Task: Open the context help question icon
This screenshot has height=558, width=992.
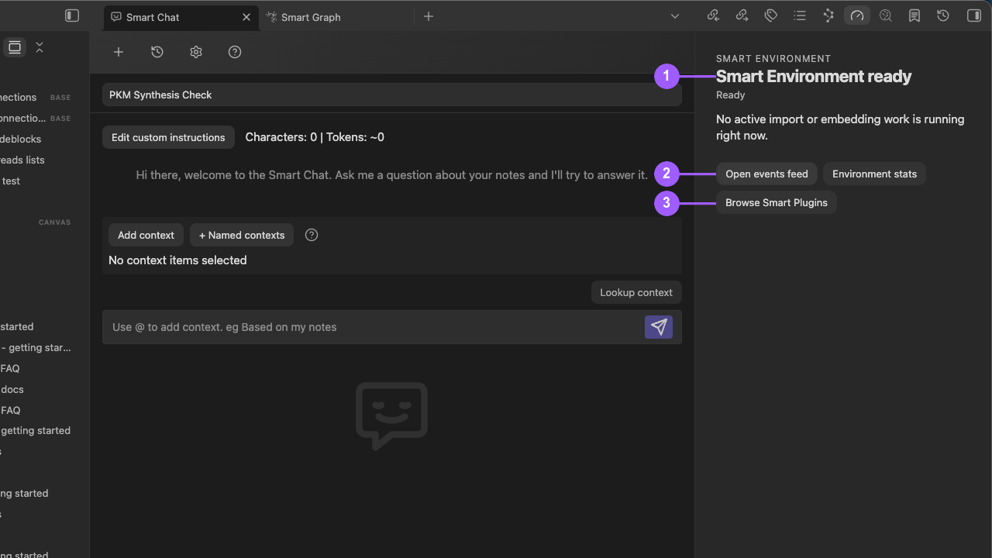Action: [x=312, y=235]
